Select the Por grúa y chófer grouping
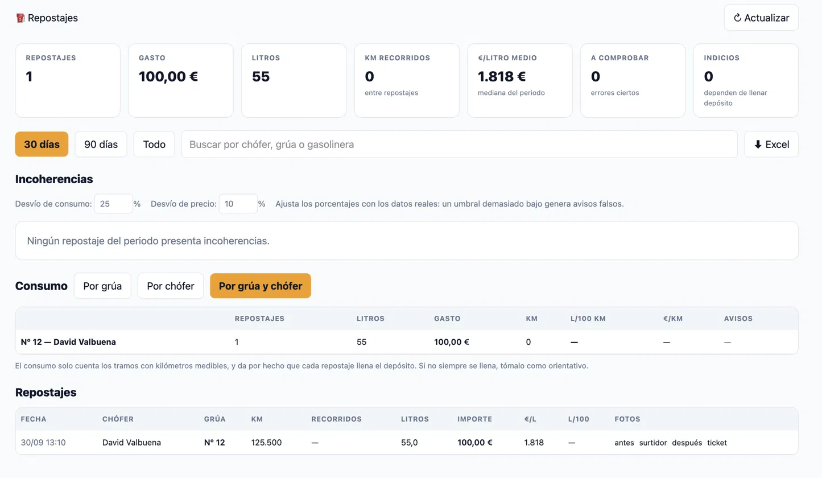Viewport: 822px width, 478px height. point(261,286)
